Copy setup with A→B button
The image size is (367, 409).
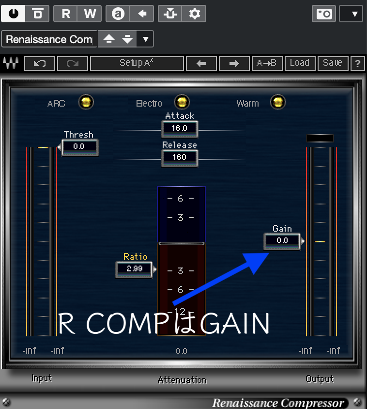pyautogui.click(x=267, y=63)
